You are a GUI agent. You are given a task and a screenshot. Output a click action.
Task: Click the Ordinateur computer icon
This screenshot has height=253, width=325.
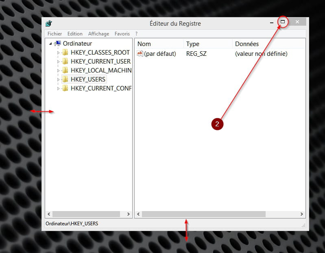57,43
